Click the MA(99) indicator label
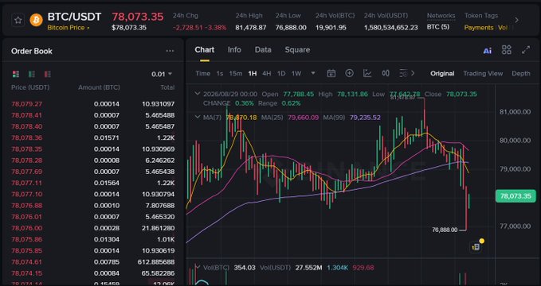 (x=334, y=118)
